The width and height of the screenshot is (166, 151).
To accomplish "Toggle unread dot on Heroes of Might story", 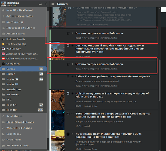I will (x=72, y=94).
